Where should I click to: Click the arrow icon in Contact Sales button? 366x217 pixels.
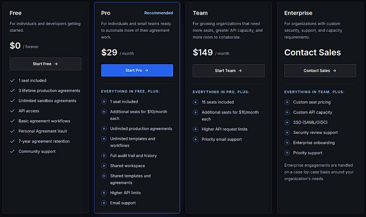pos(335,71)
